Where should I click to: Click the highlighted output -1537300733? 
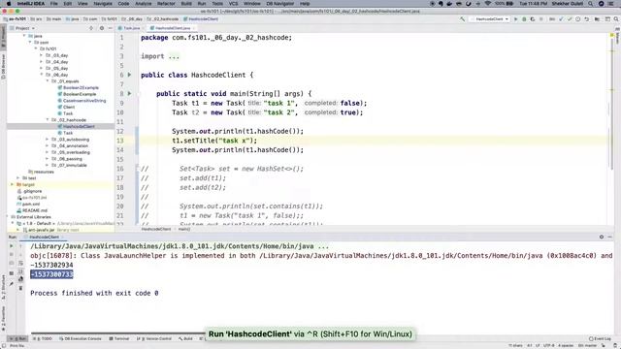(x=51, y=274)
